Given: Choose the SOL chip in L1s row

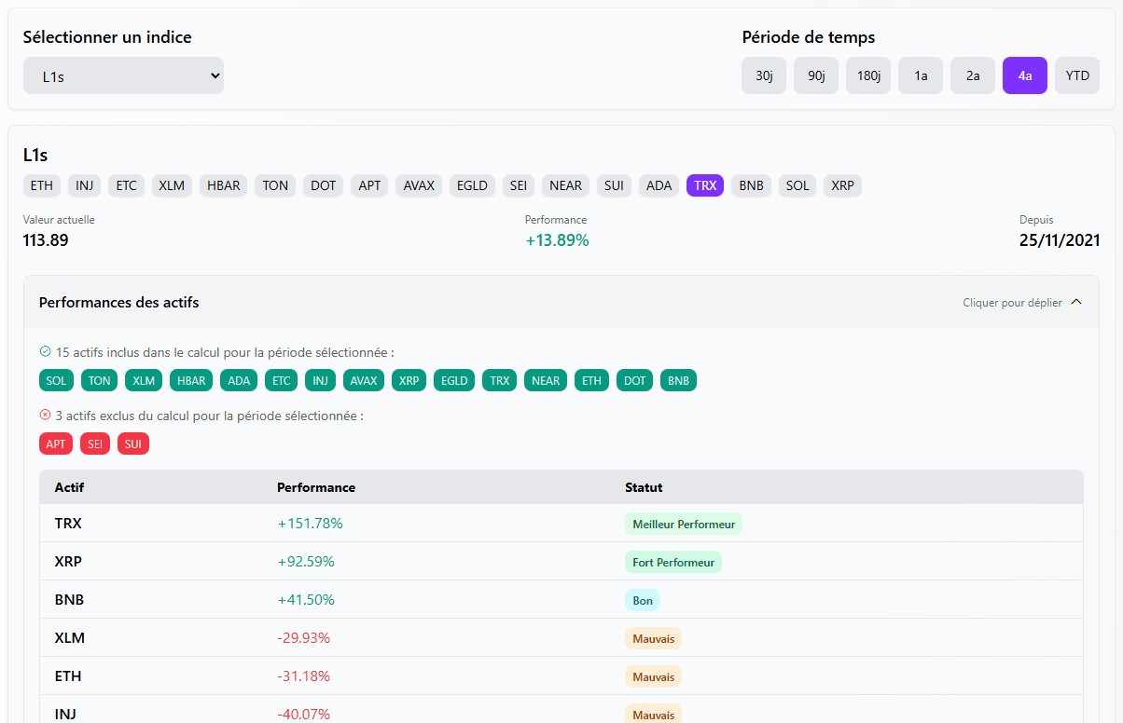Looking at the screenshot, I should [797, 185].
